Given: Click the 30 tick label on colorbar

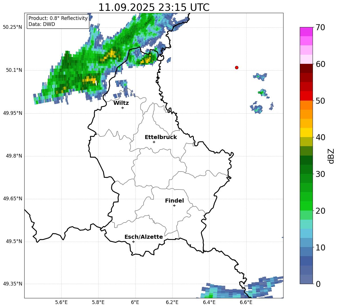Looking at the screenshot, I should (x=320, y=174).
